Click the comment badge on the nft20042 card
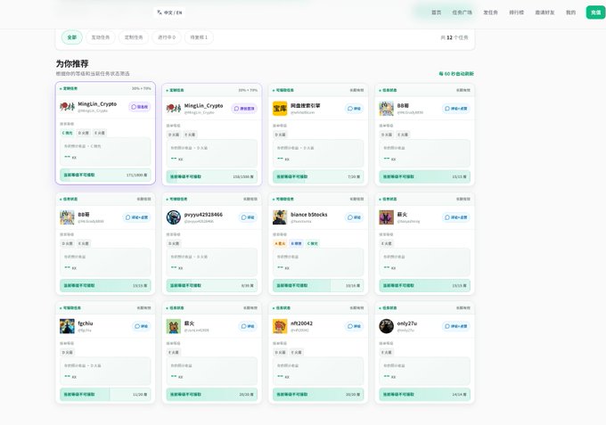Screen dimensions: 606x425 coord(354,326)
